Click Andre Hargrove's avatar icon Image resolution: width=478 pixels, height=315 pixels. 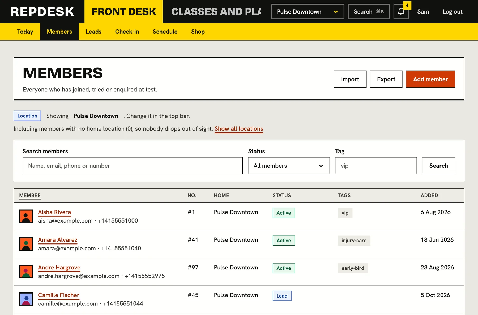26,272
